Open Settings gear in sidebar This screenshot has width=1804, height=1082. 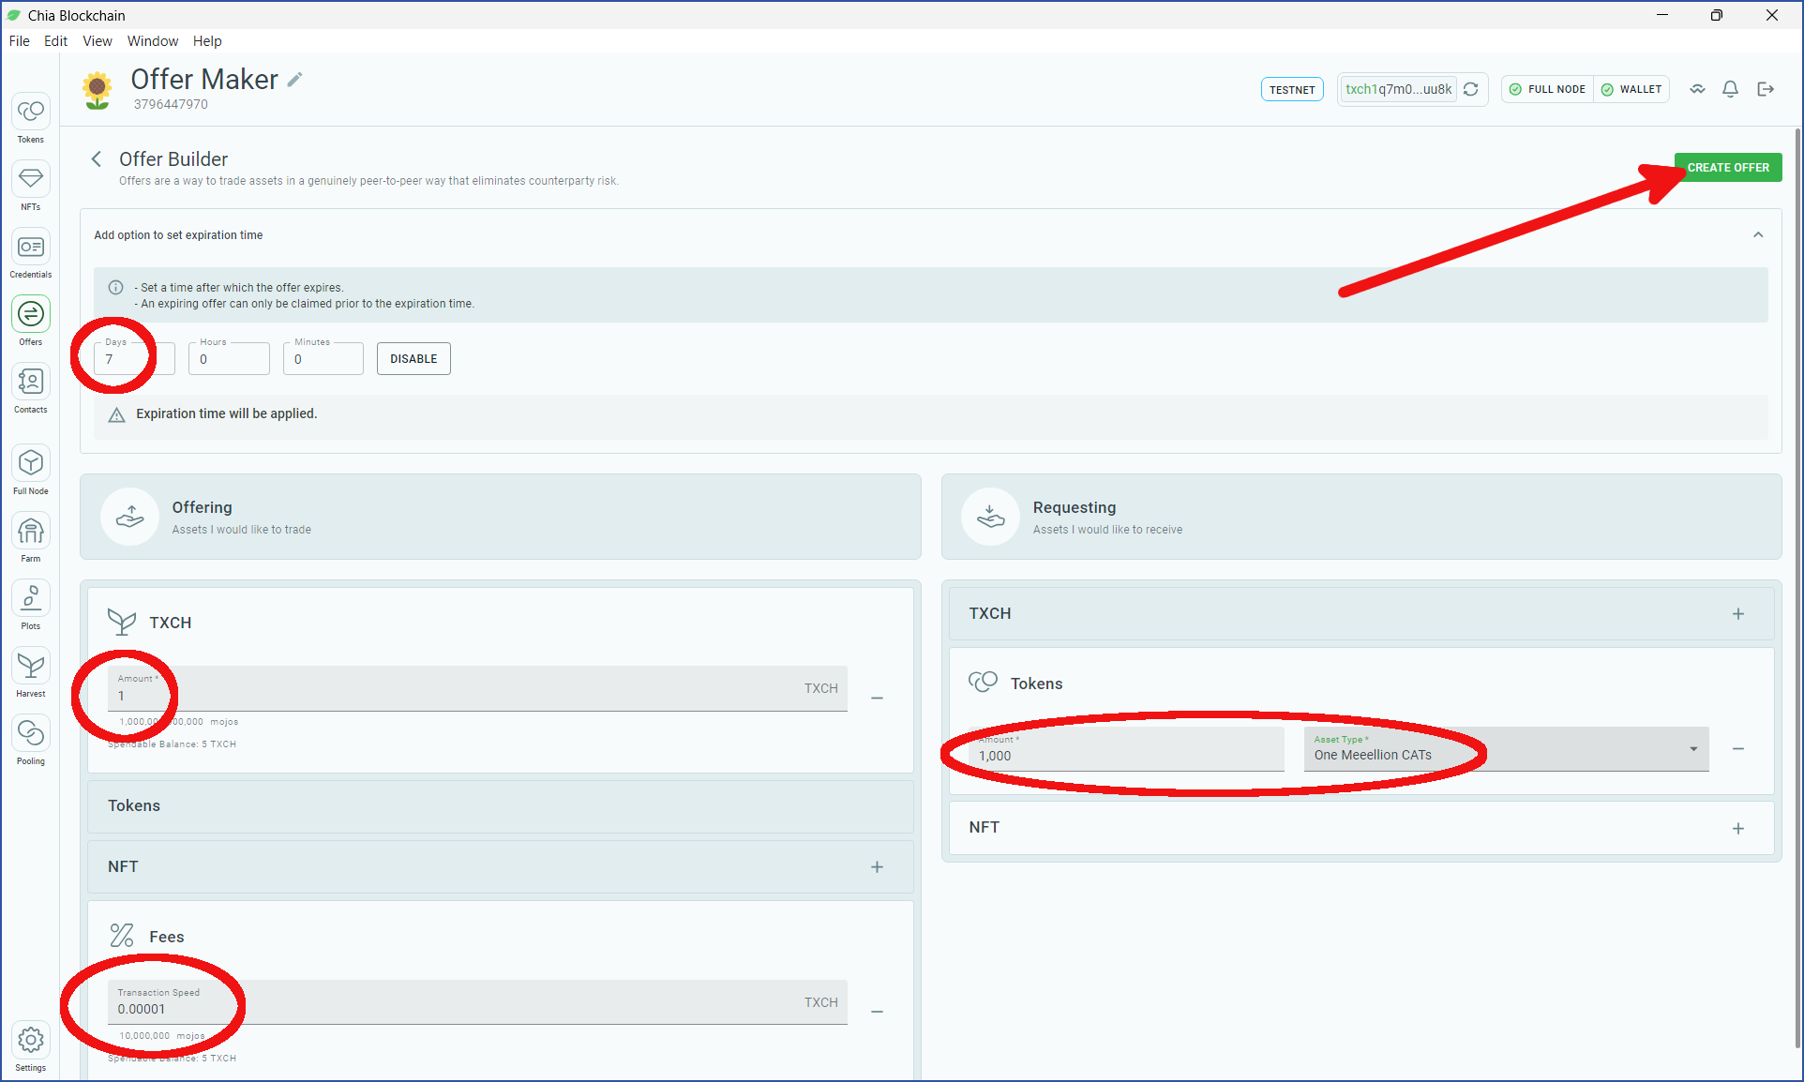coord(31,1047)
